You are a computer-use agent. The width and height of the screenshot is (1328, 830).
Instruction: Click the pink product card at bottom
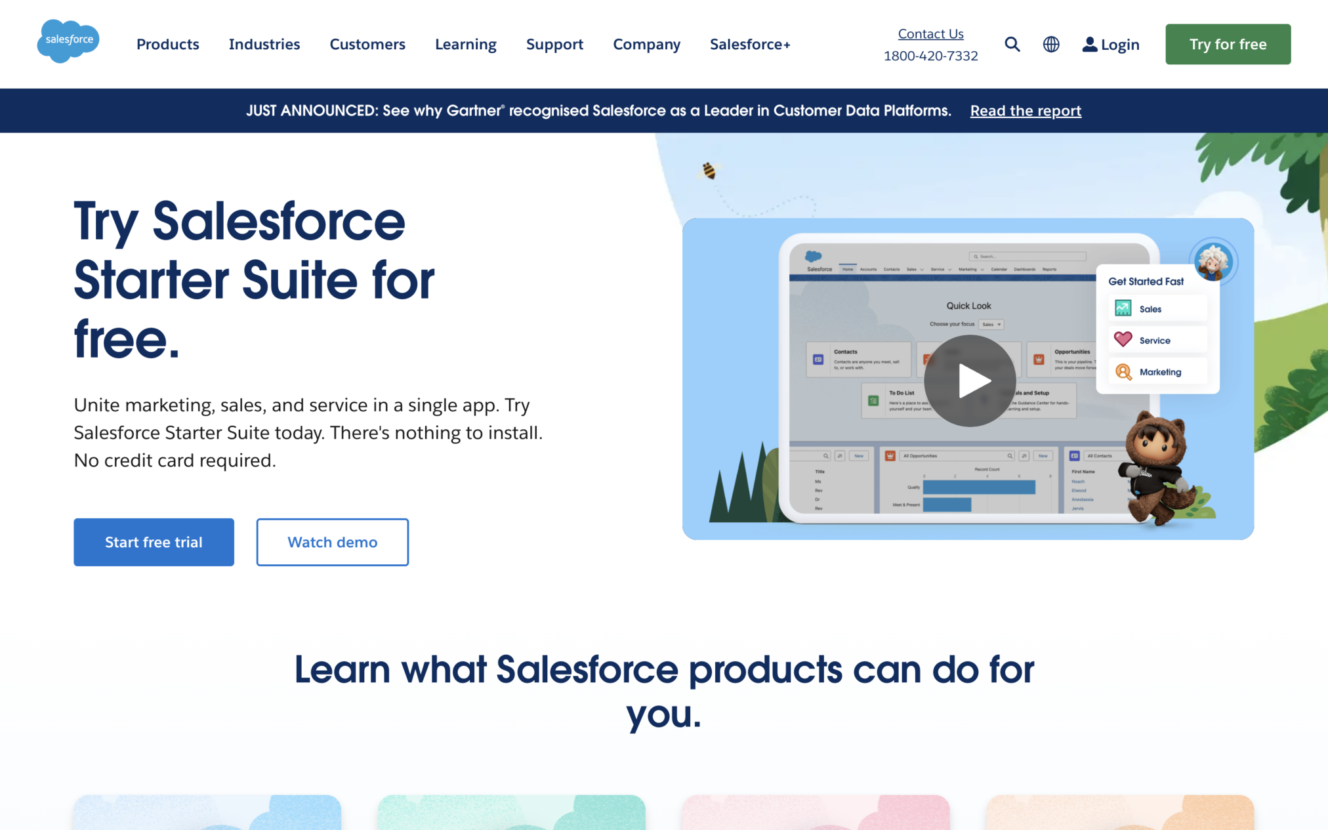coord(816,812)
